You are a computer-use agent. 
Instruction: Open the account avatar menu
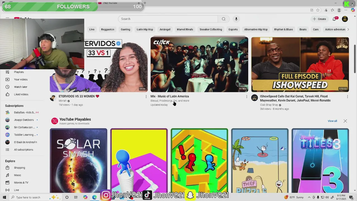click(345, 19)
